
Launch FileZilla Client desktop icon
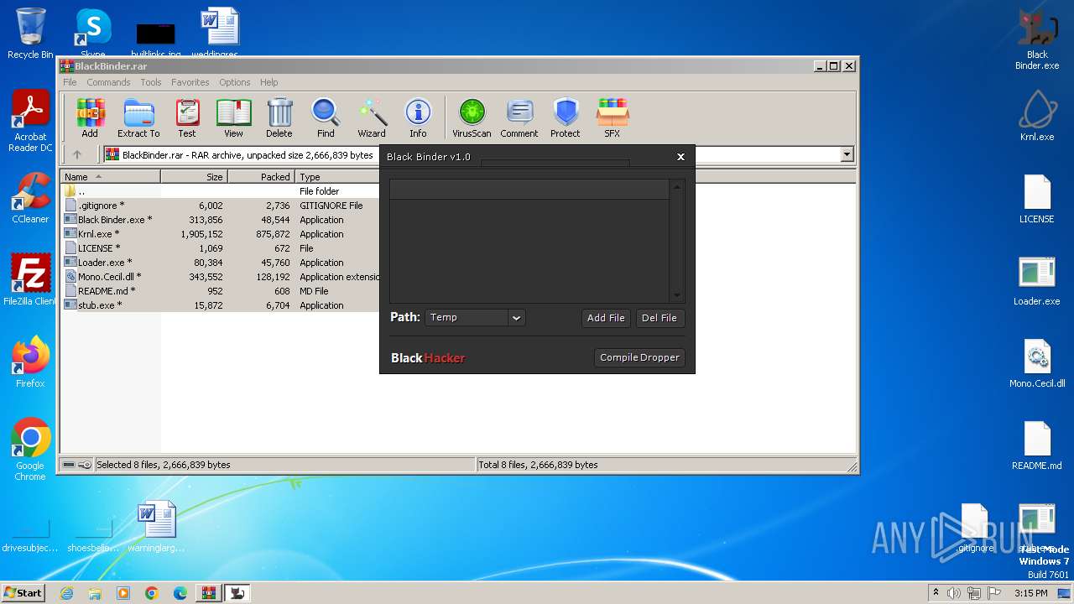point(30,280)
